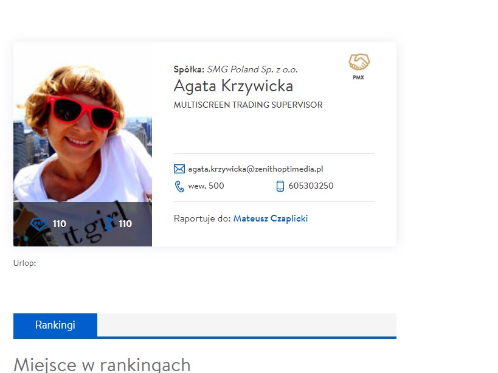Viewport: 498px width, 373px height.
Task: Click the PKT diamond points icon
Action: click(x=39, y=224)
